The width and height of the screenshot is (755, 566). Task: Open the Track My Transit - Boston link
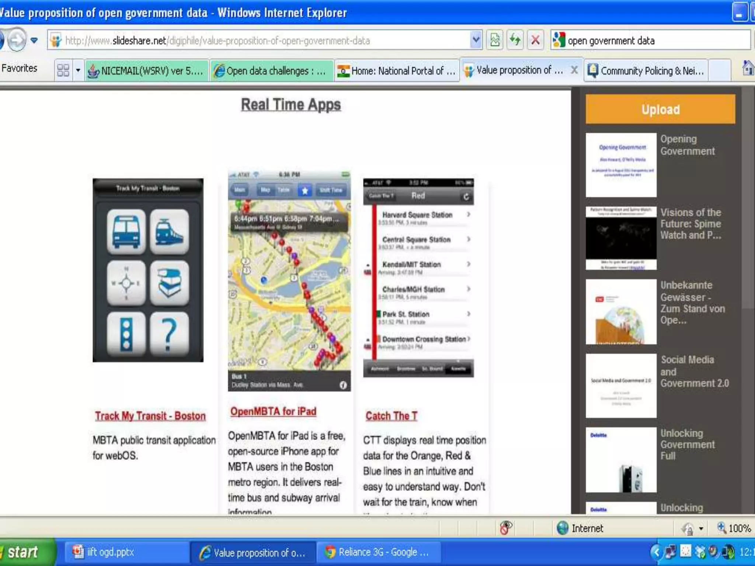[150, 416]
